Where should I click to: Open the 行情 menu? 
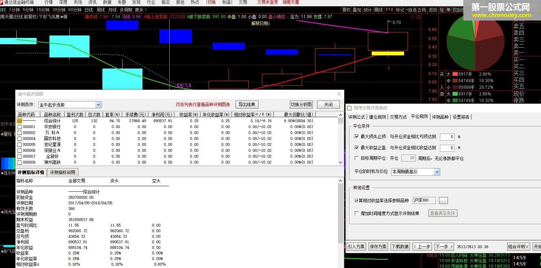click(x=49, y=2)
